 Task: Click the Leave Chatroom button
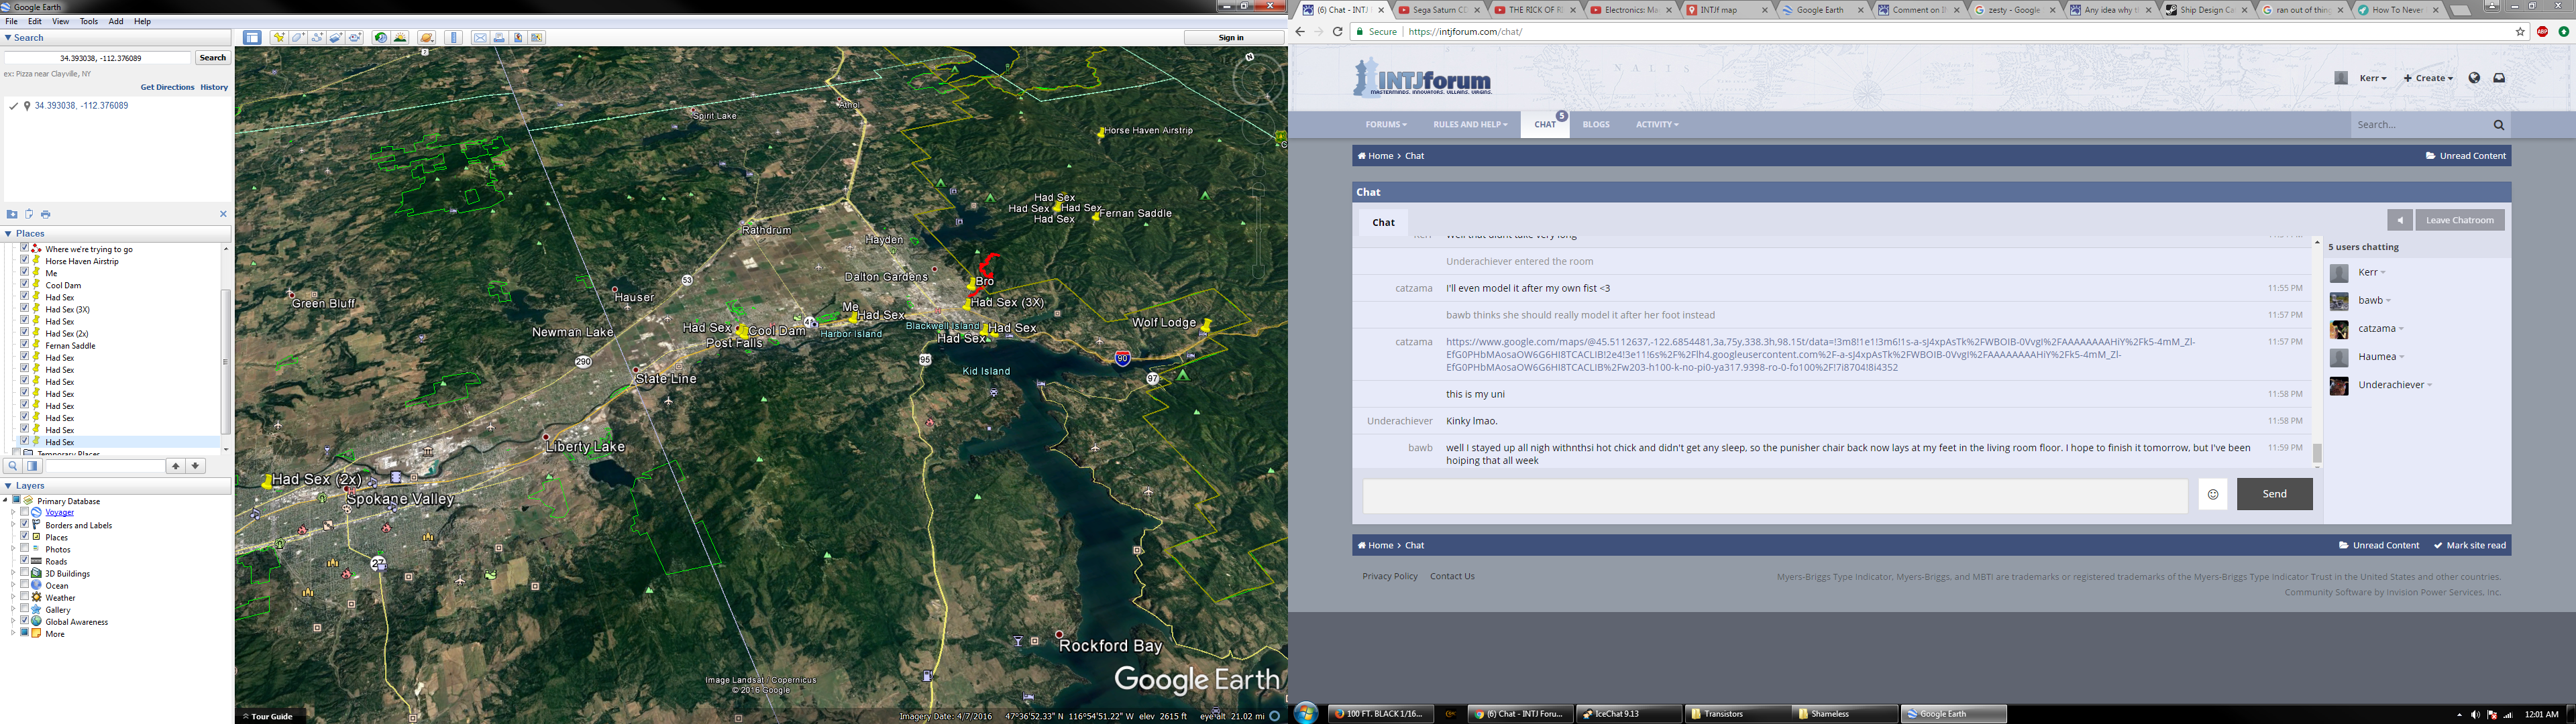[2459, 220]
